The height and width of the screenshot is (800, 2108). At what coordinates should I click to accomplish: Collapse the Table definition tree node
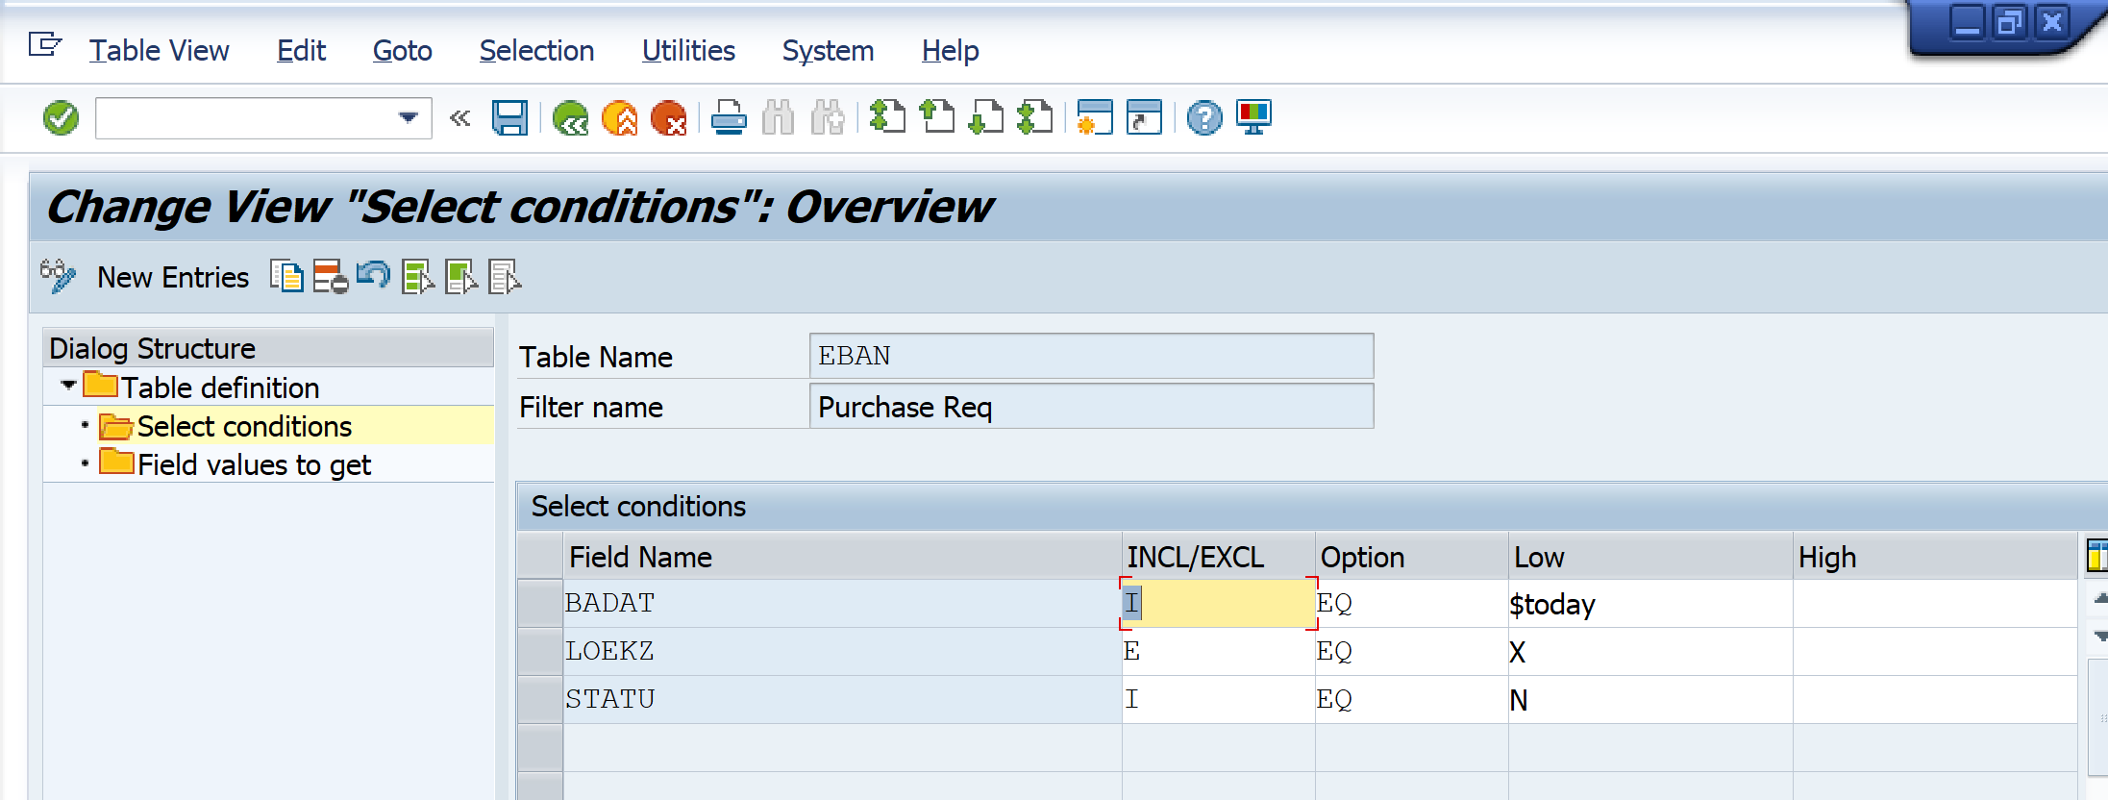tap(68, 386)
